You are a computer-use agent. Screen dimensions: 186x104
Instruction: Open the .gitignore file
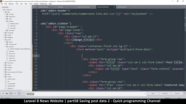pos(10,88)
